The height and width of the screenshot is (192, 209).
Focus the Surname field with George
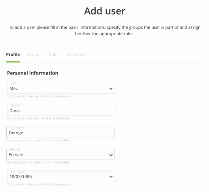pos(60,133)
